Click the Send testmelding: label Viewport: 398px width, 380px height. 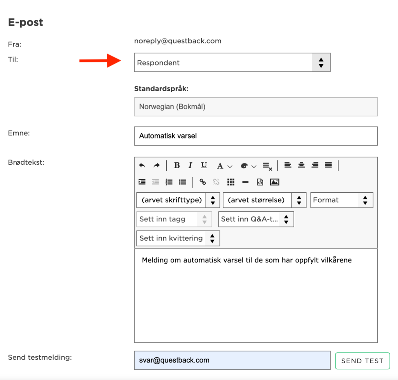pyautogui.click(x=40, y=357)
